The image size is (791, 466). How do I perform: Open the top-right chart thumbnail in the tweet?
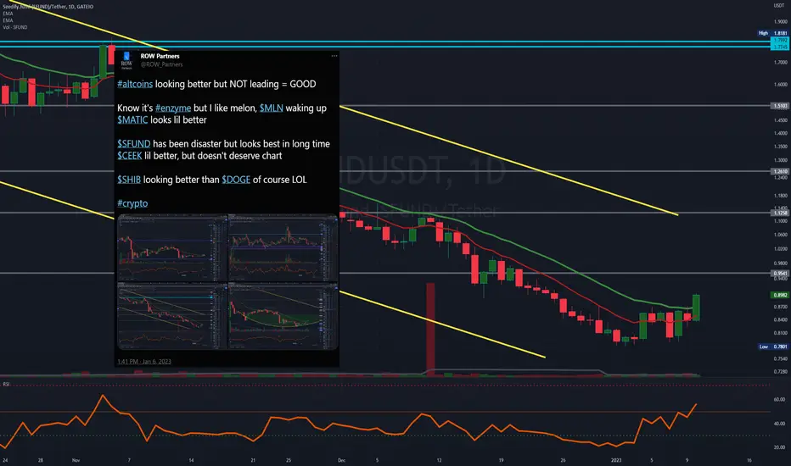[x=283, y=247]
